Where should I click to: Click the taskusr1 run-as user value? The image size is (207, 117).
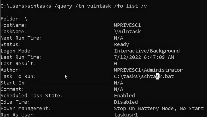[126, 115]
